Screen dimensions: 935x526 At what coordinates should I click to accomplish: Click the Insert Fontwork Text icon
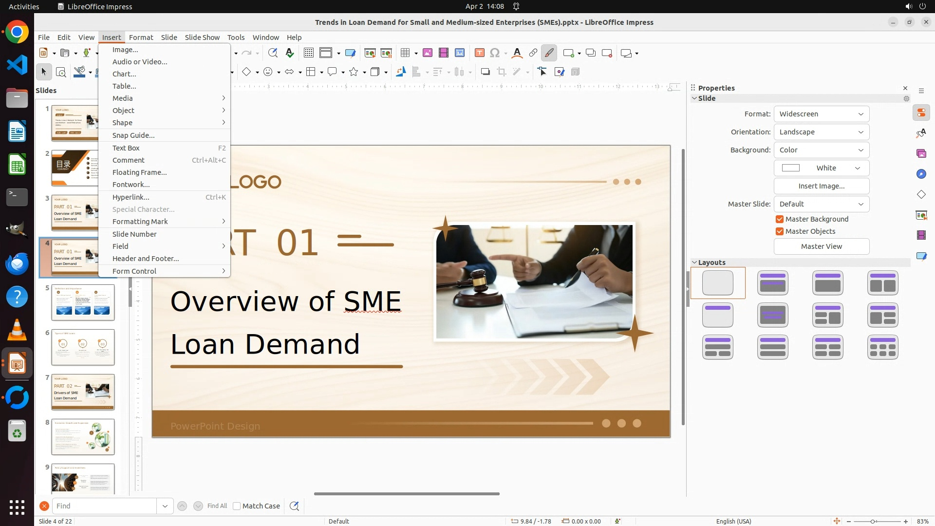(517, 53)
